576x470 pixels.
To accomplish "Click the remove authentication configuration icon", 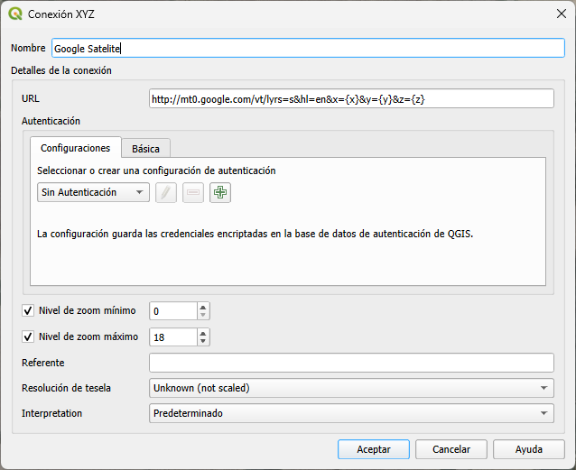I will 193,192.
